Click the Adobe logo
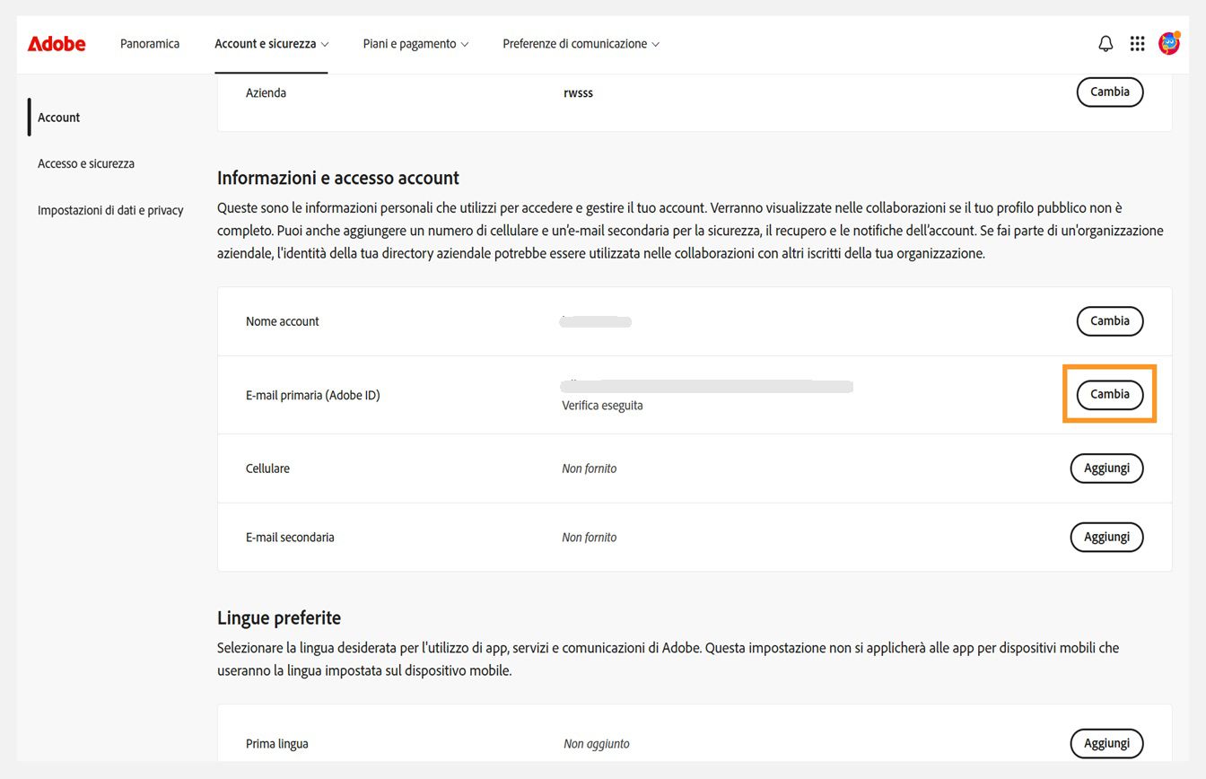The height and width of the screenshot is (779, 1206). tap(57, 43)
